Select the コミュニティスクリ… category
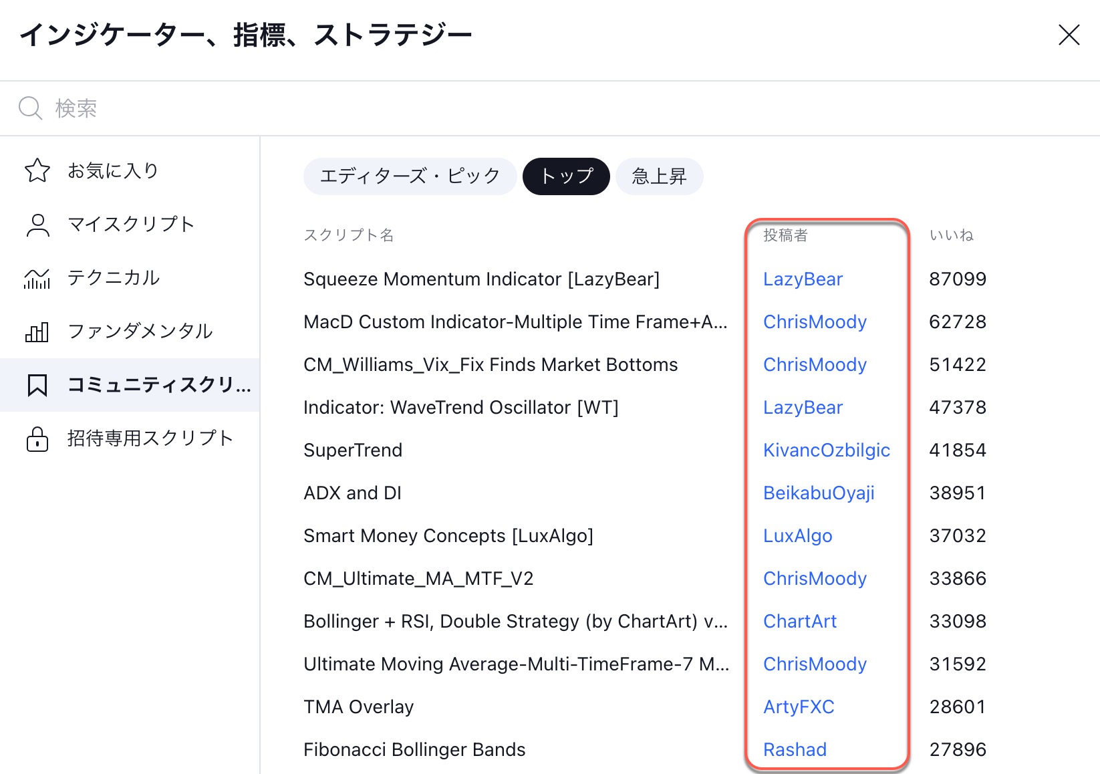This screenshot has height=774, width=1100. [x=130, y=385]
